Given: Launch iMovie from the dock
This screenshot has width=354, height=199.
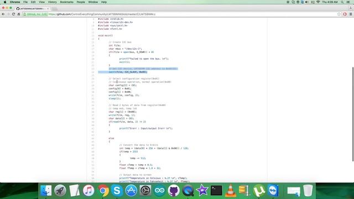Looking at the screenshot, I should (x=202, y=191).
